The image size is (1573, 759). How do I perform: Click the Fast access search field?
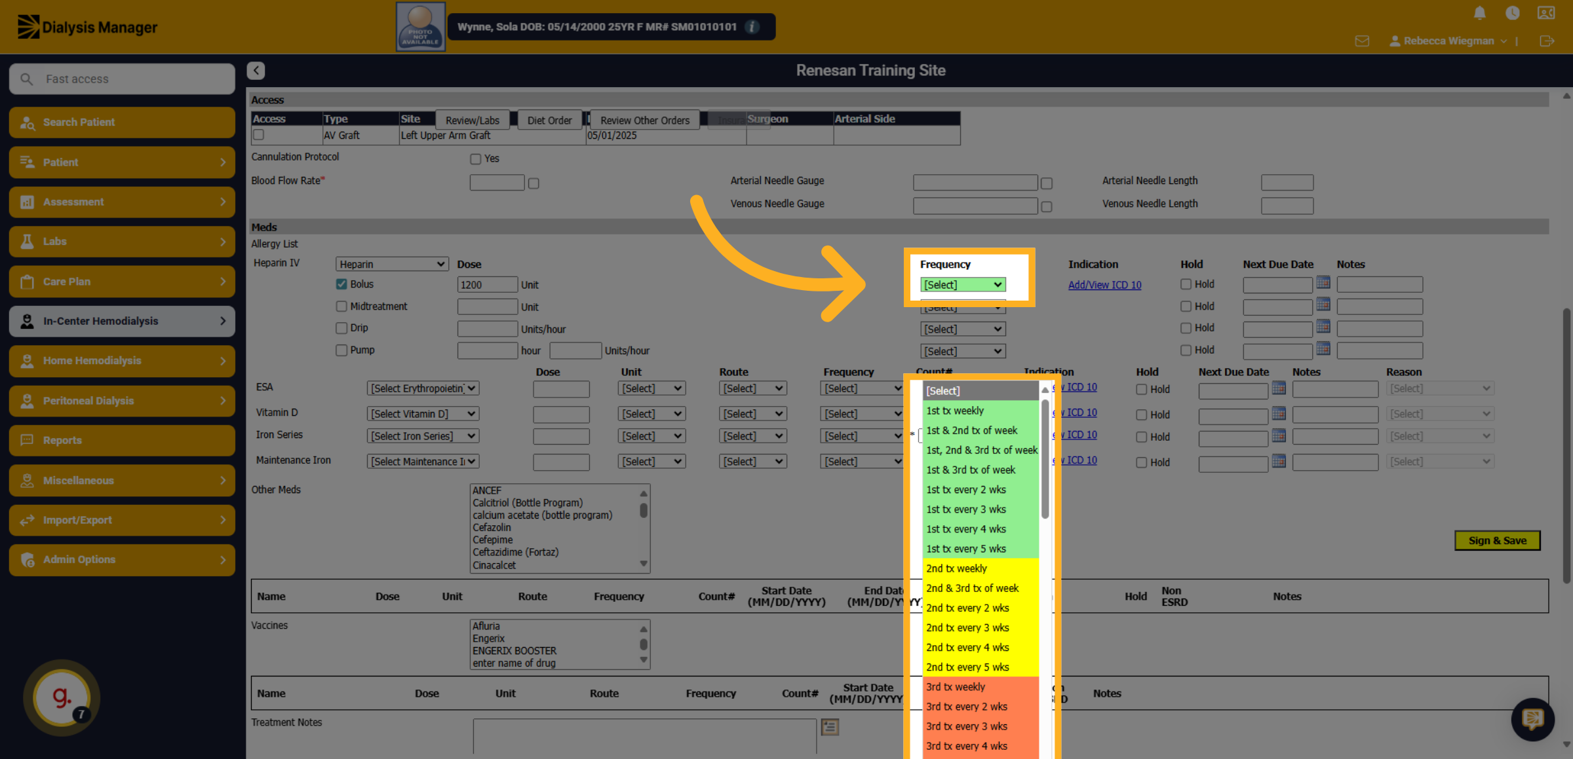122,79
